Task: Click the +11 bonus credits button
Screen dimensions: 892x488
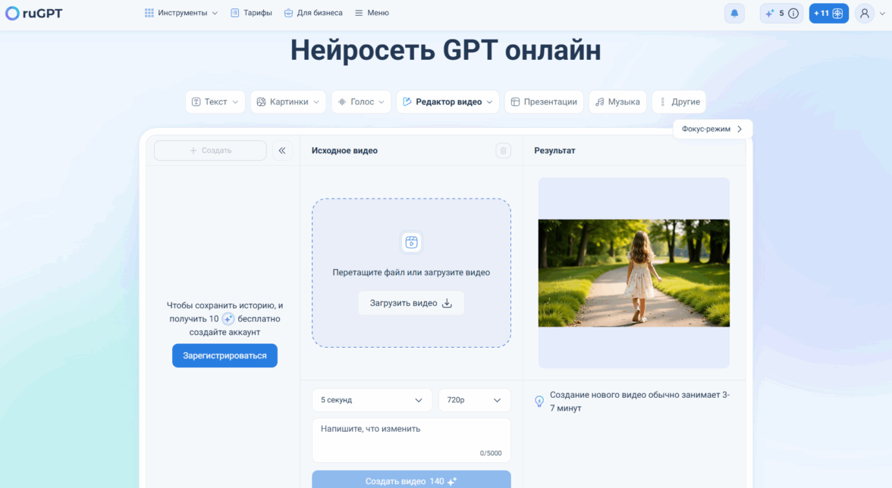Action: tap(829, 13)
